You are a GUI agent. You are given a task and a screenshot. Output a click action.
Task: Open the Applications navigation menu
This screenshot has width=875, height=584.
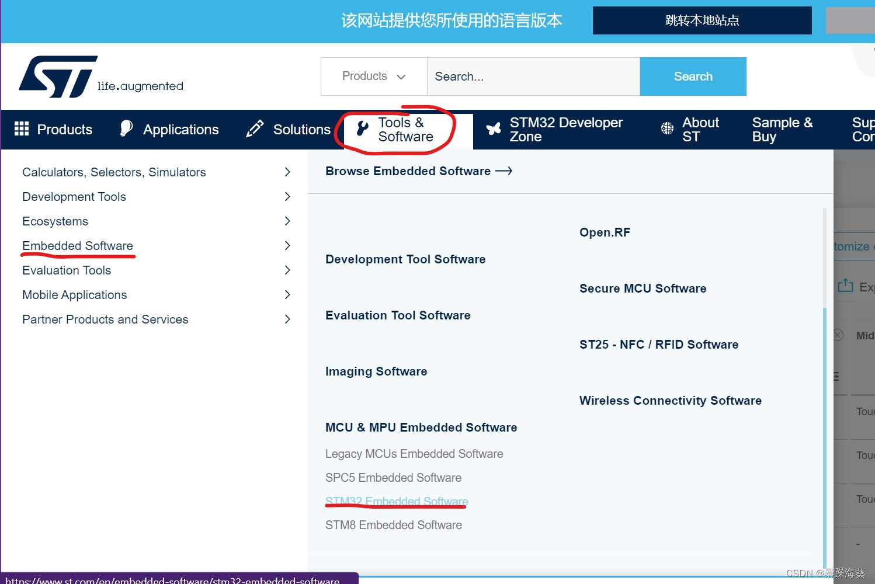[x=169, y=129]
